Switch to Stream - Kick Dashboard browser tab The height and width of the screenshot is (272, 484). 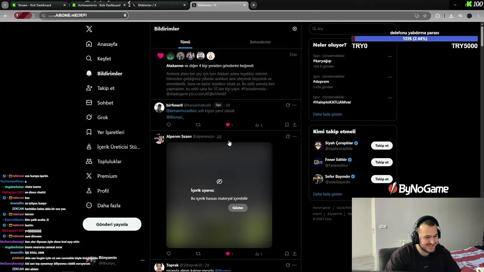(x=38, y=5)
